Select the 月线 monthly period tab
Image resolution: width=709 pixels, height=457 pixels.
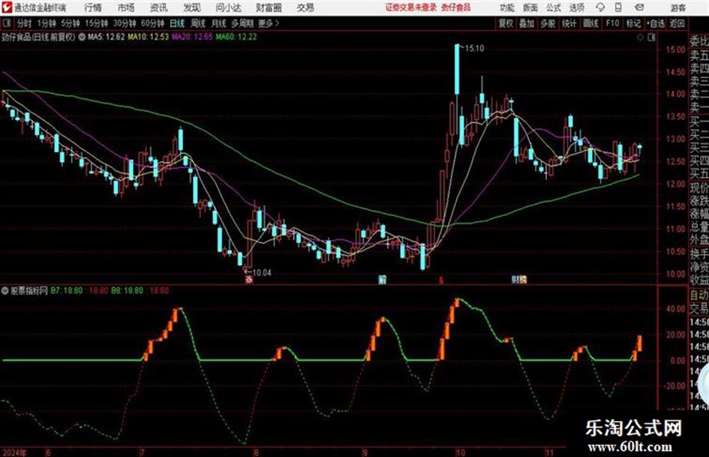pos(218,23)
